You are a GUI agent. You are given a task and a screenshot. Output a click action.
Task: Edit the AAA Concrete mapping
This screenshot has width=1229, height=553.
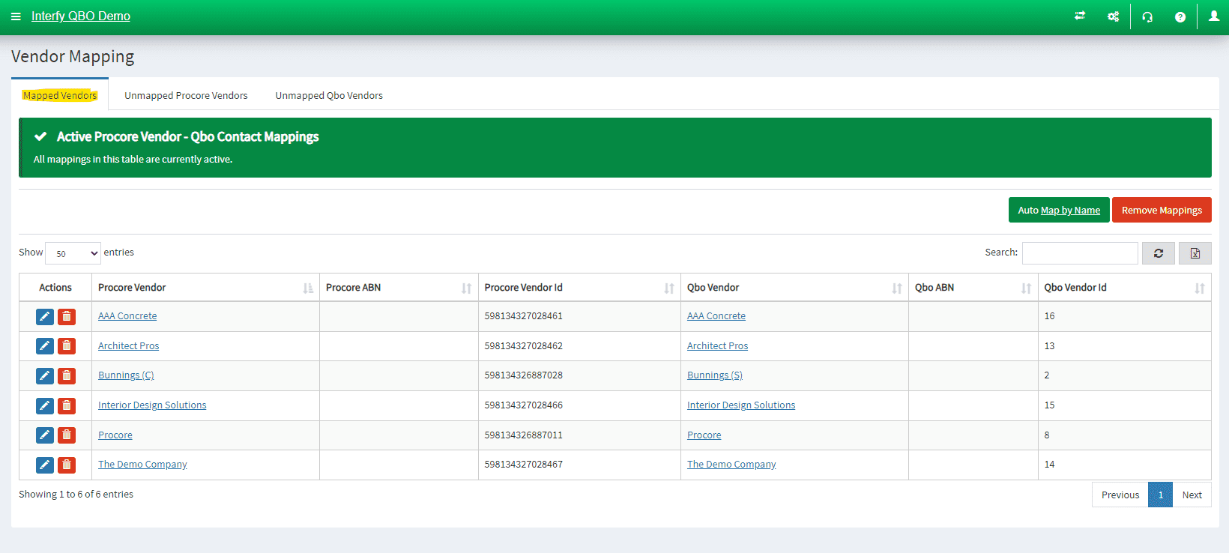pos(45,317)
